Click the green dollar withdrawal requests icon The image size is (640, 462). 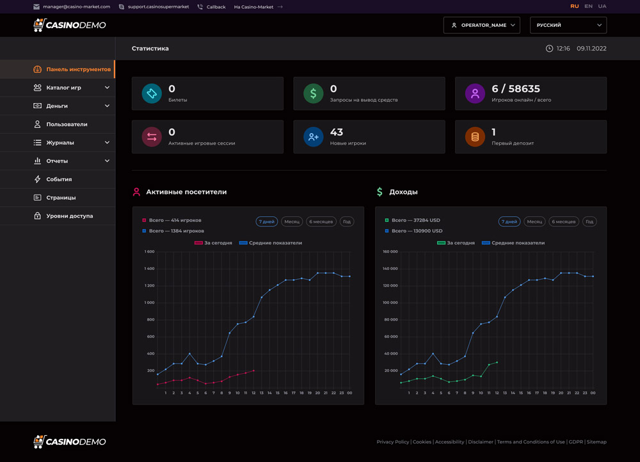point(313,93)
